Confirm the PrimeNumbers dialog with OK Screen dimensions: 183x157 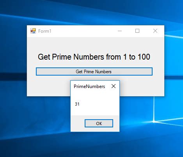point(99,123)
